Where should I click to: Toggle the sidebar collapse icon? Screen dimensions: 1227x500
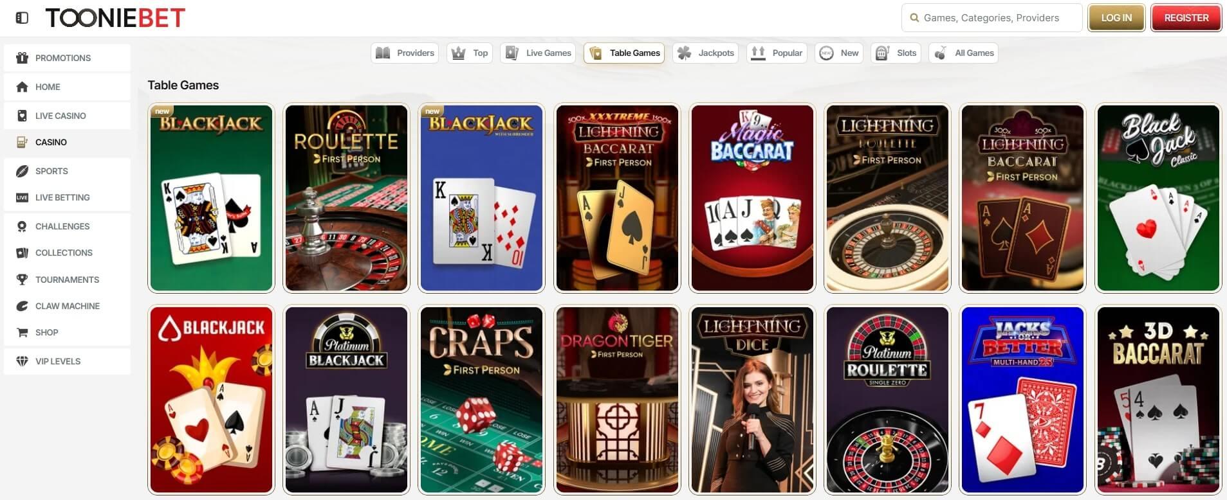[22, 18]
